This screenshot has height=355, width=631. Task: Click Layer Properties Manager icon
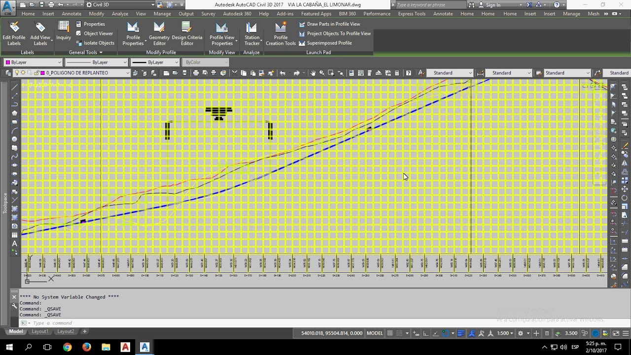[8, 73]
